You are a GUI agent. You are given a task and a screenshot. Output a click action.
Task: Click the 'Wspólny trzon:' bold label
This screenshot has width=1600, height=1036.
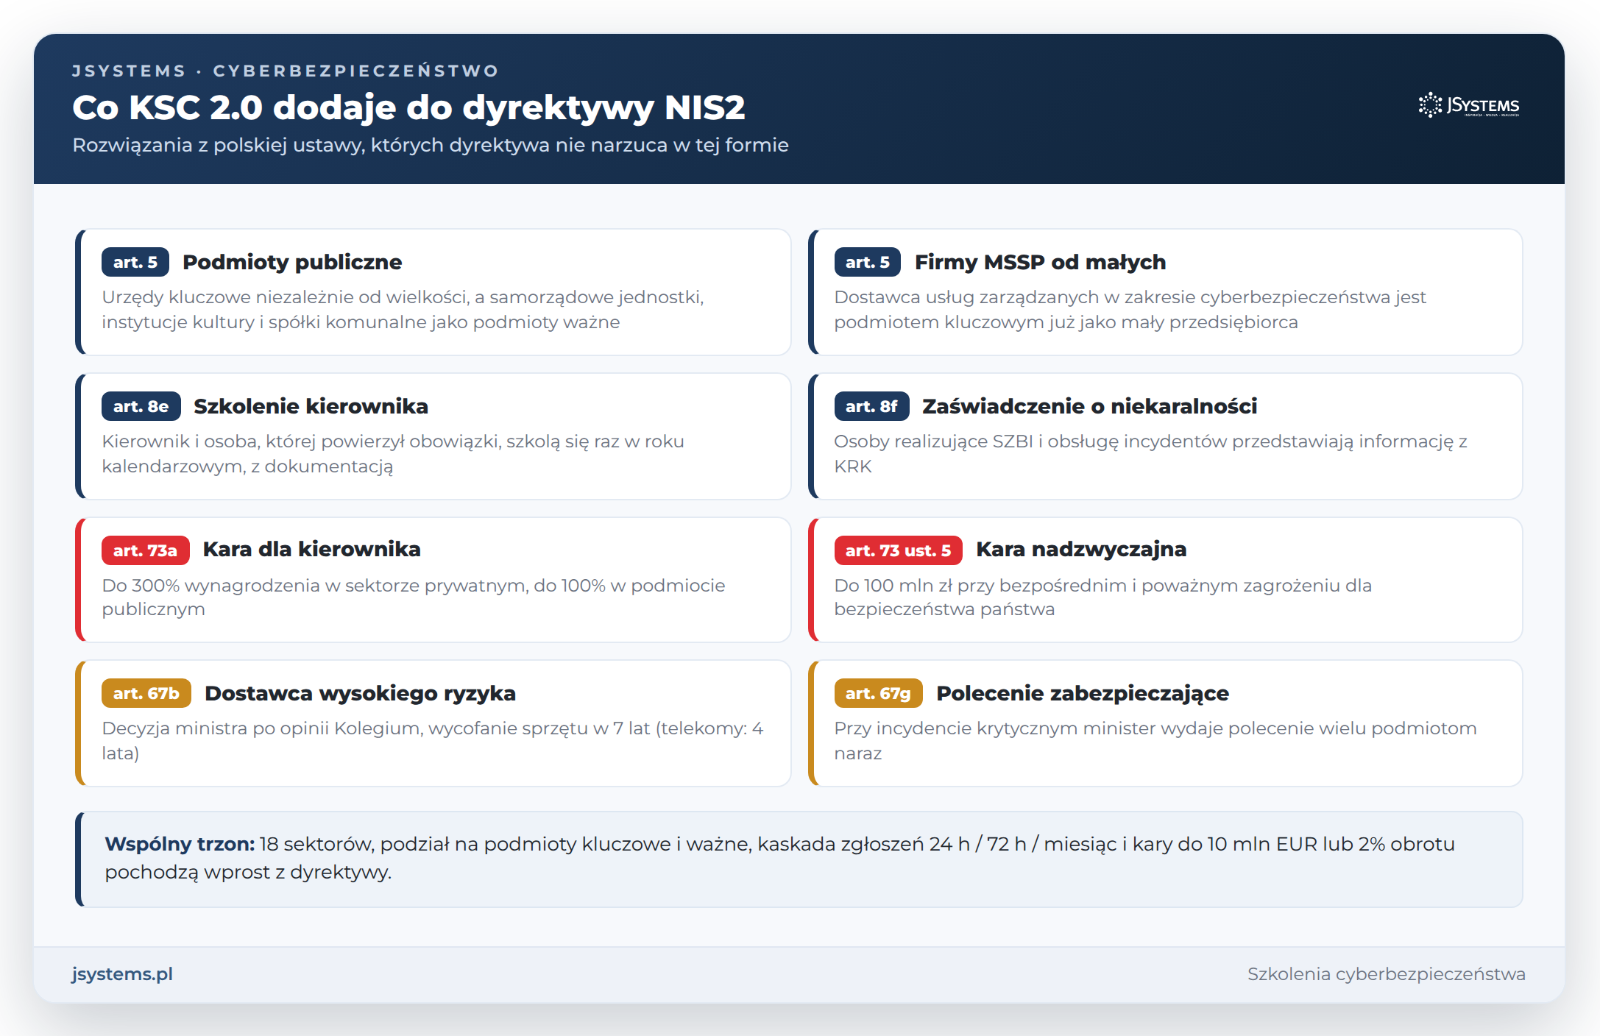click(x=180, y=844)
